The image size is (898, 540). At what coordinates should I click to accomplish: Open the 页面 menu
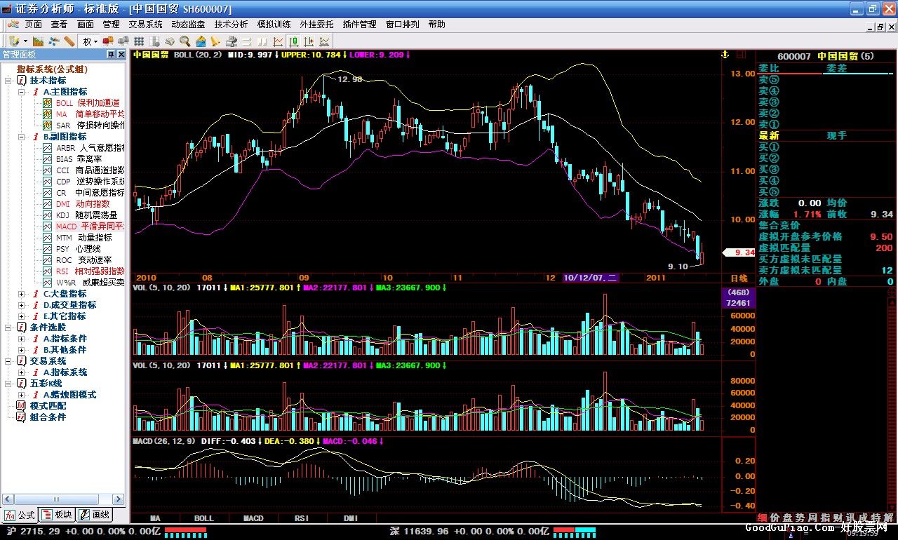click(x=33, y=24)
